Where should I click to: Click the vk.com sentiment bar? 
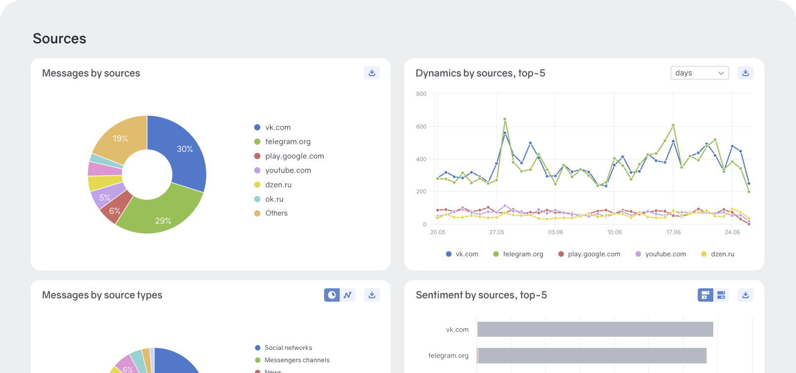(x=595, y=329)
